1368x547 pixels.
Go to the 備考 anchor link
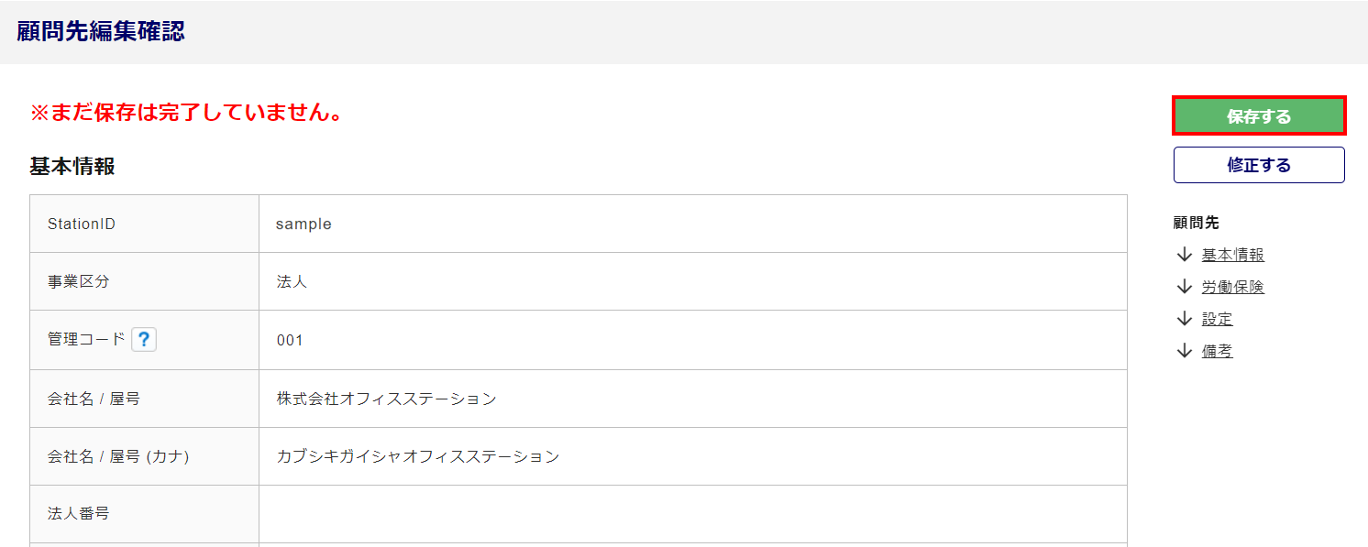click(1217, 351)
